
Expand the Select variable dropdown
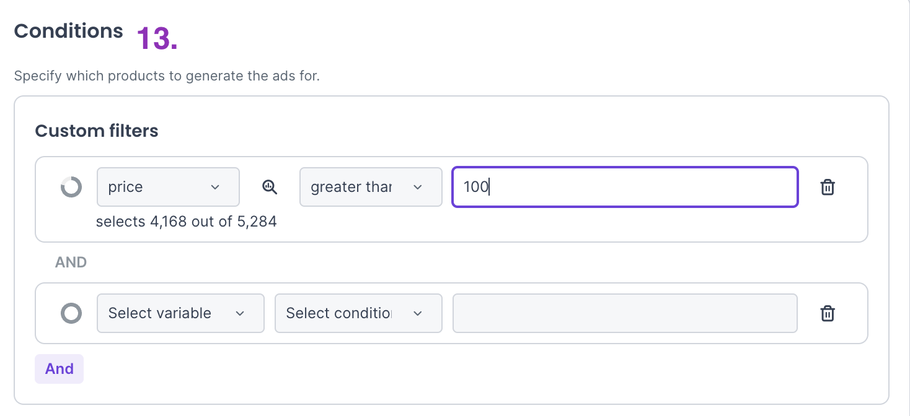(x=180, y=313)
